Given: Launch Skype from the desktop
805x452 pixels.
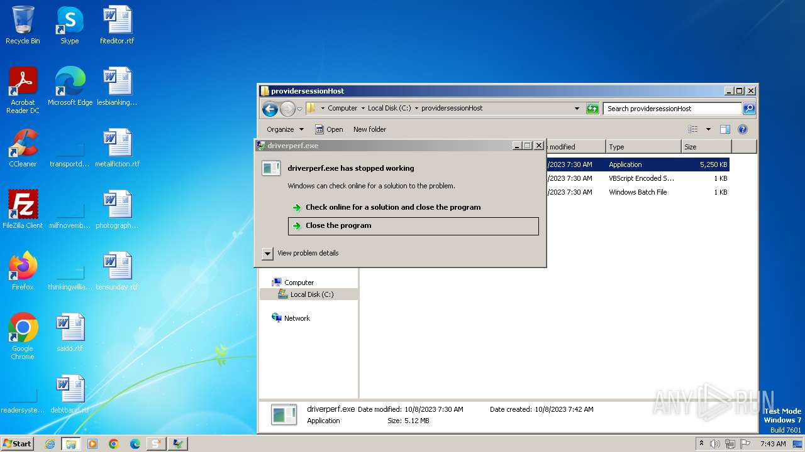Looking at the screenshot, I should [x=69, y=25].
